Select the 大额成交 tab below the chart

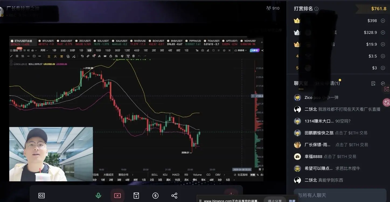[x=109, y=175]
